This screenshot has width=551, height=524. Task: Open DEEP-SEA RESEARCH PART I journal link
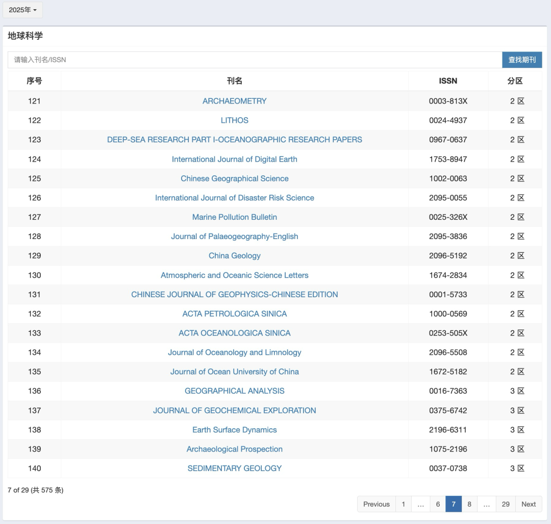pyautogui.click(x=234, y=140)
